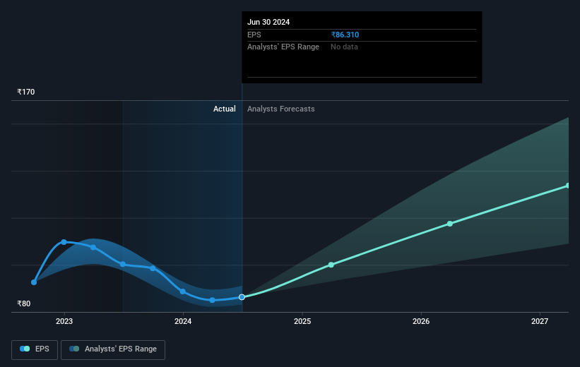Click the Analysts' EPS Range tooltip row label
This screenshot has height=367, width=580.
click(x=283, y=47)
